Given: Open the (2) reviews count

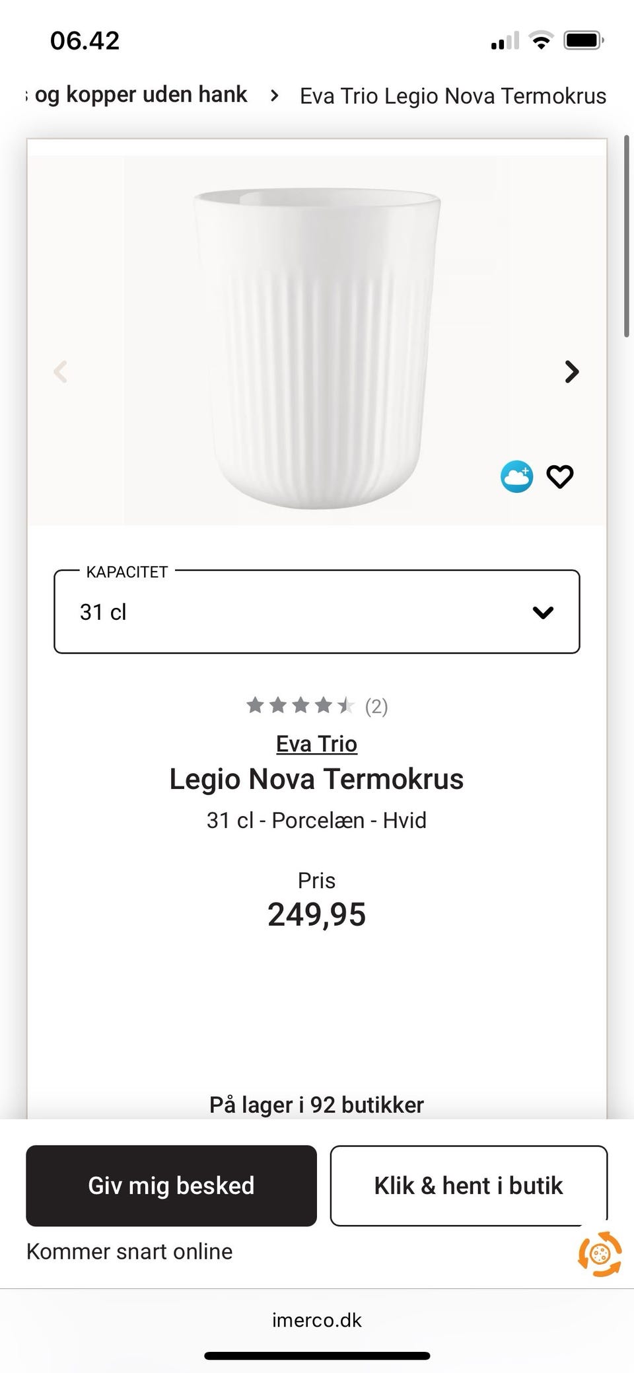Looking at the screenshot, I should pyautogui.click(x=376, y=707).
